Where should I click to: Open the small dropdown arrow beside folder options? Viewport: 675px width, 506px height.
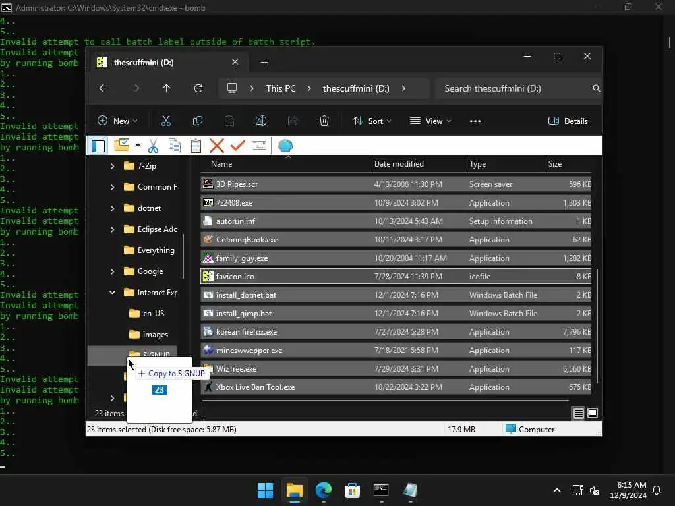point(138,146)
